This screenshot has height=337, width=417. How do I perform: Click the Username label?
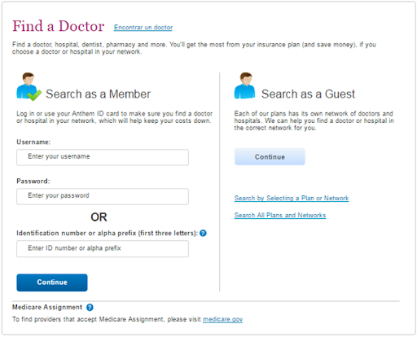click(33, 142)
